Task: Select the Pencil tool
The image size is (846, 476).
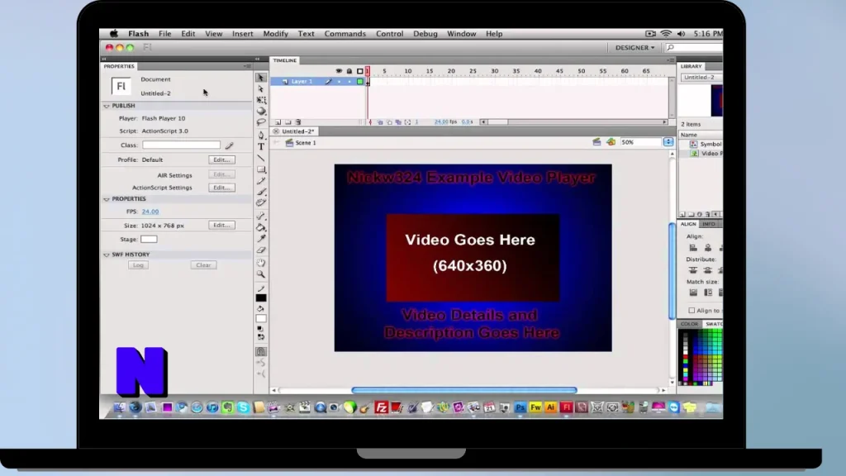Action: [261, 181]
